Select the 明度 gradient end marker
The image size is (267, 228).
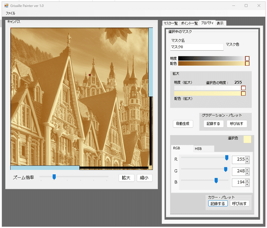click(247, 58)
